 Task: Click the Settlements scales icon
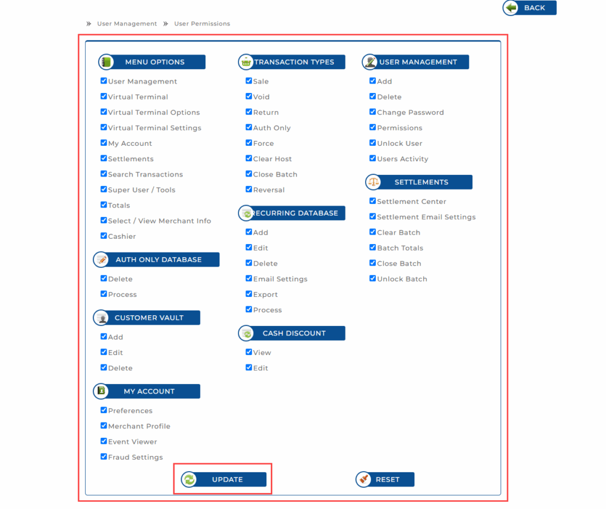coord(373,182)
